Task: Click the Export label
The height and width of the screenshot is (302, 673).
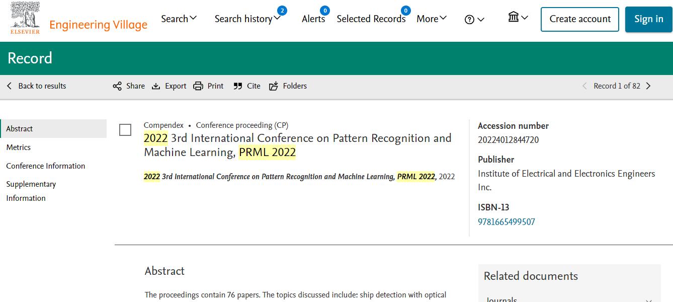Action: point(176,86)
